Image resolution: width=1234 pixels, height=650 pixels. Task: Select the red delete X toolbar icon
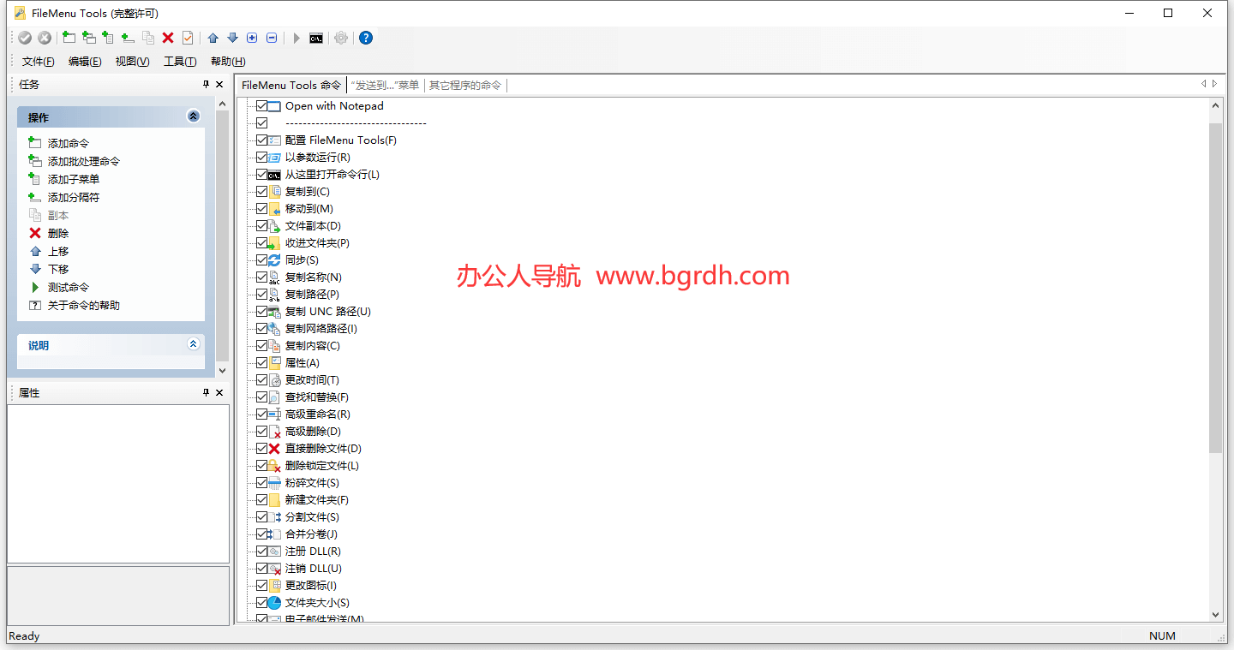(x=167, y=38)
